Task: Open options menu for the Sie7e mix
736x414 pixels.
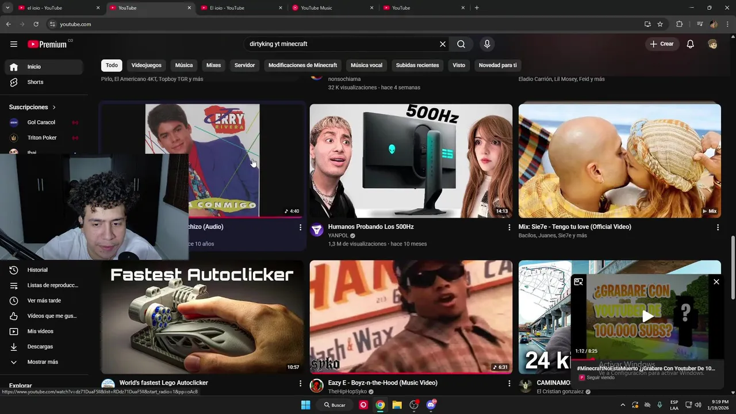Action: click(x=718, y=228)
